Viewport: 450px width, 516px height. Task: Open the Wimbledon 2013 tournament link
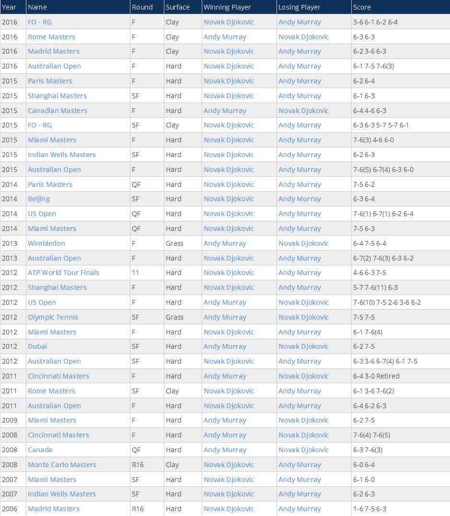[46, 243]
